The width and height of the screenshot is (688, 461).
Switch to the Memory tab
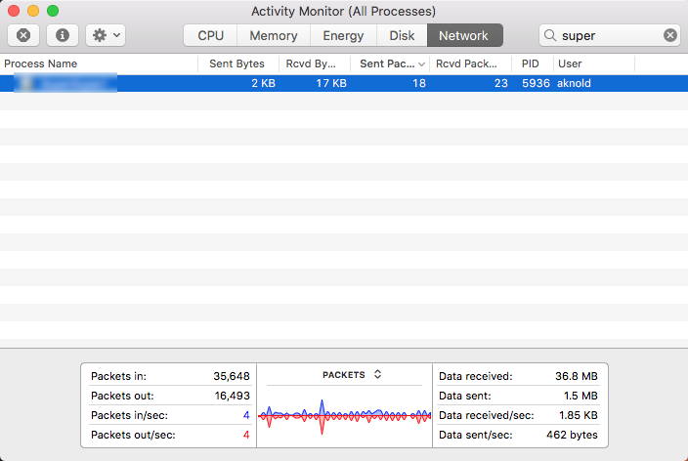tap(274, 35)
